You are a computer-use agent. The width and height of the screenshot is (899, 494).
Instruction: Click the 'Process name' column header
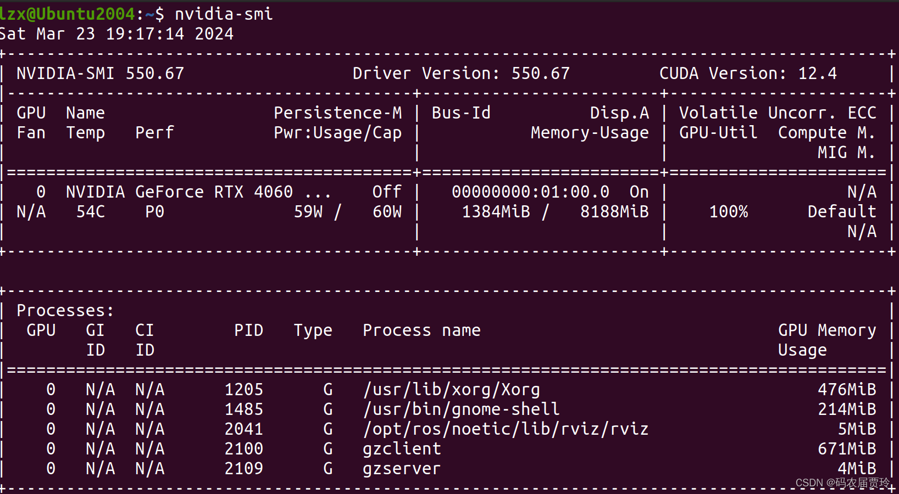pos(421,330)
